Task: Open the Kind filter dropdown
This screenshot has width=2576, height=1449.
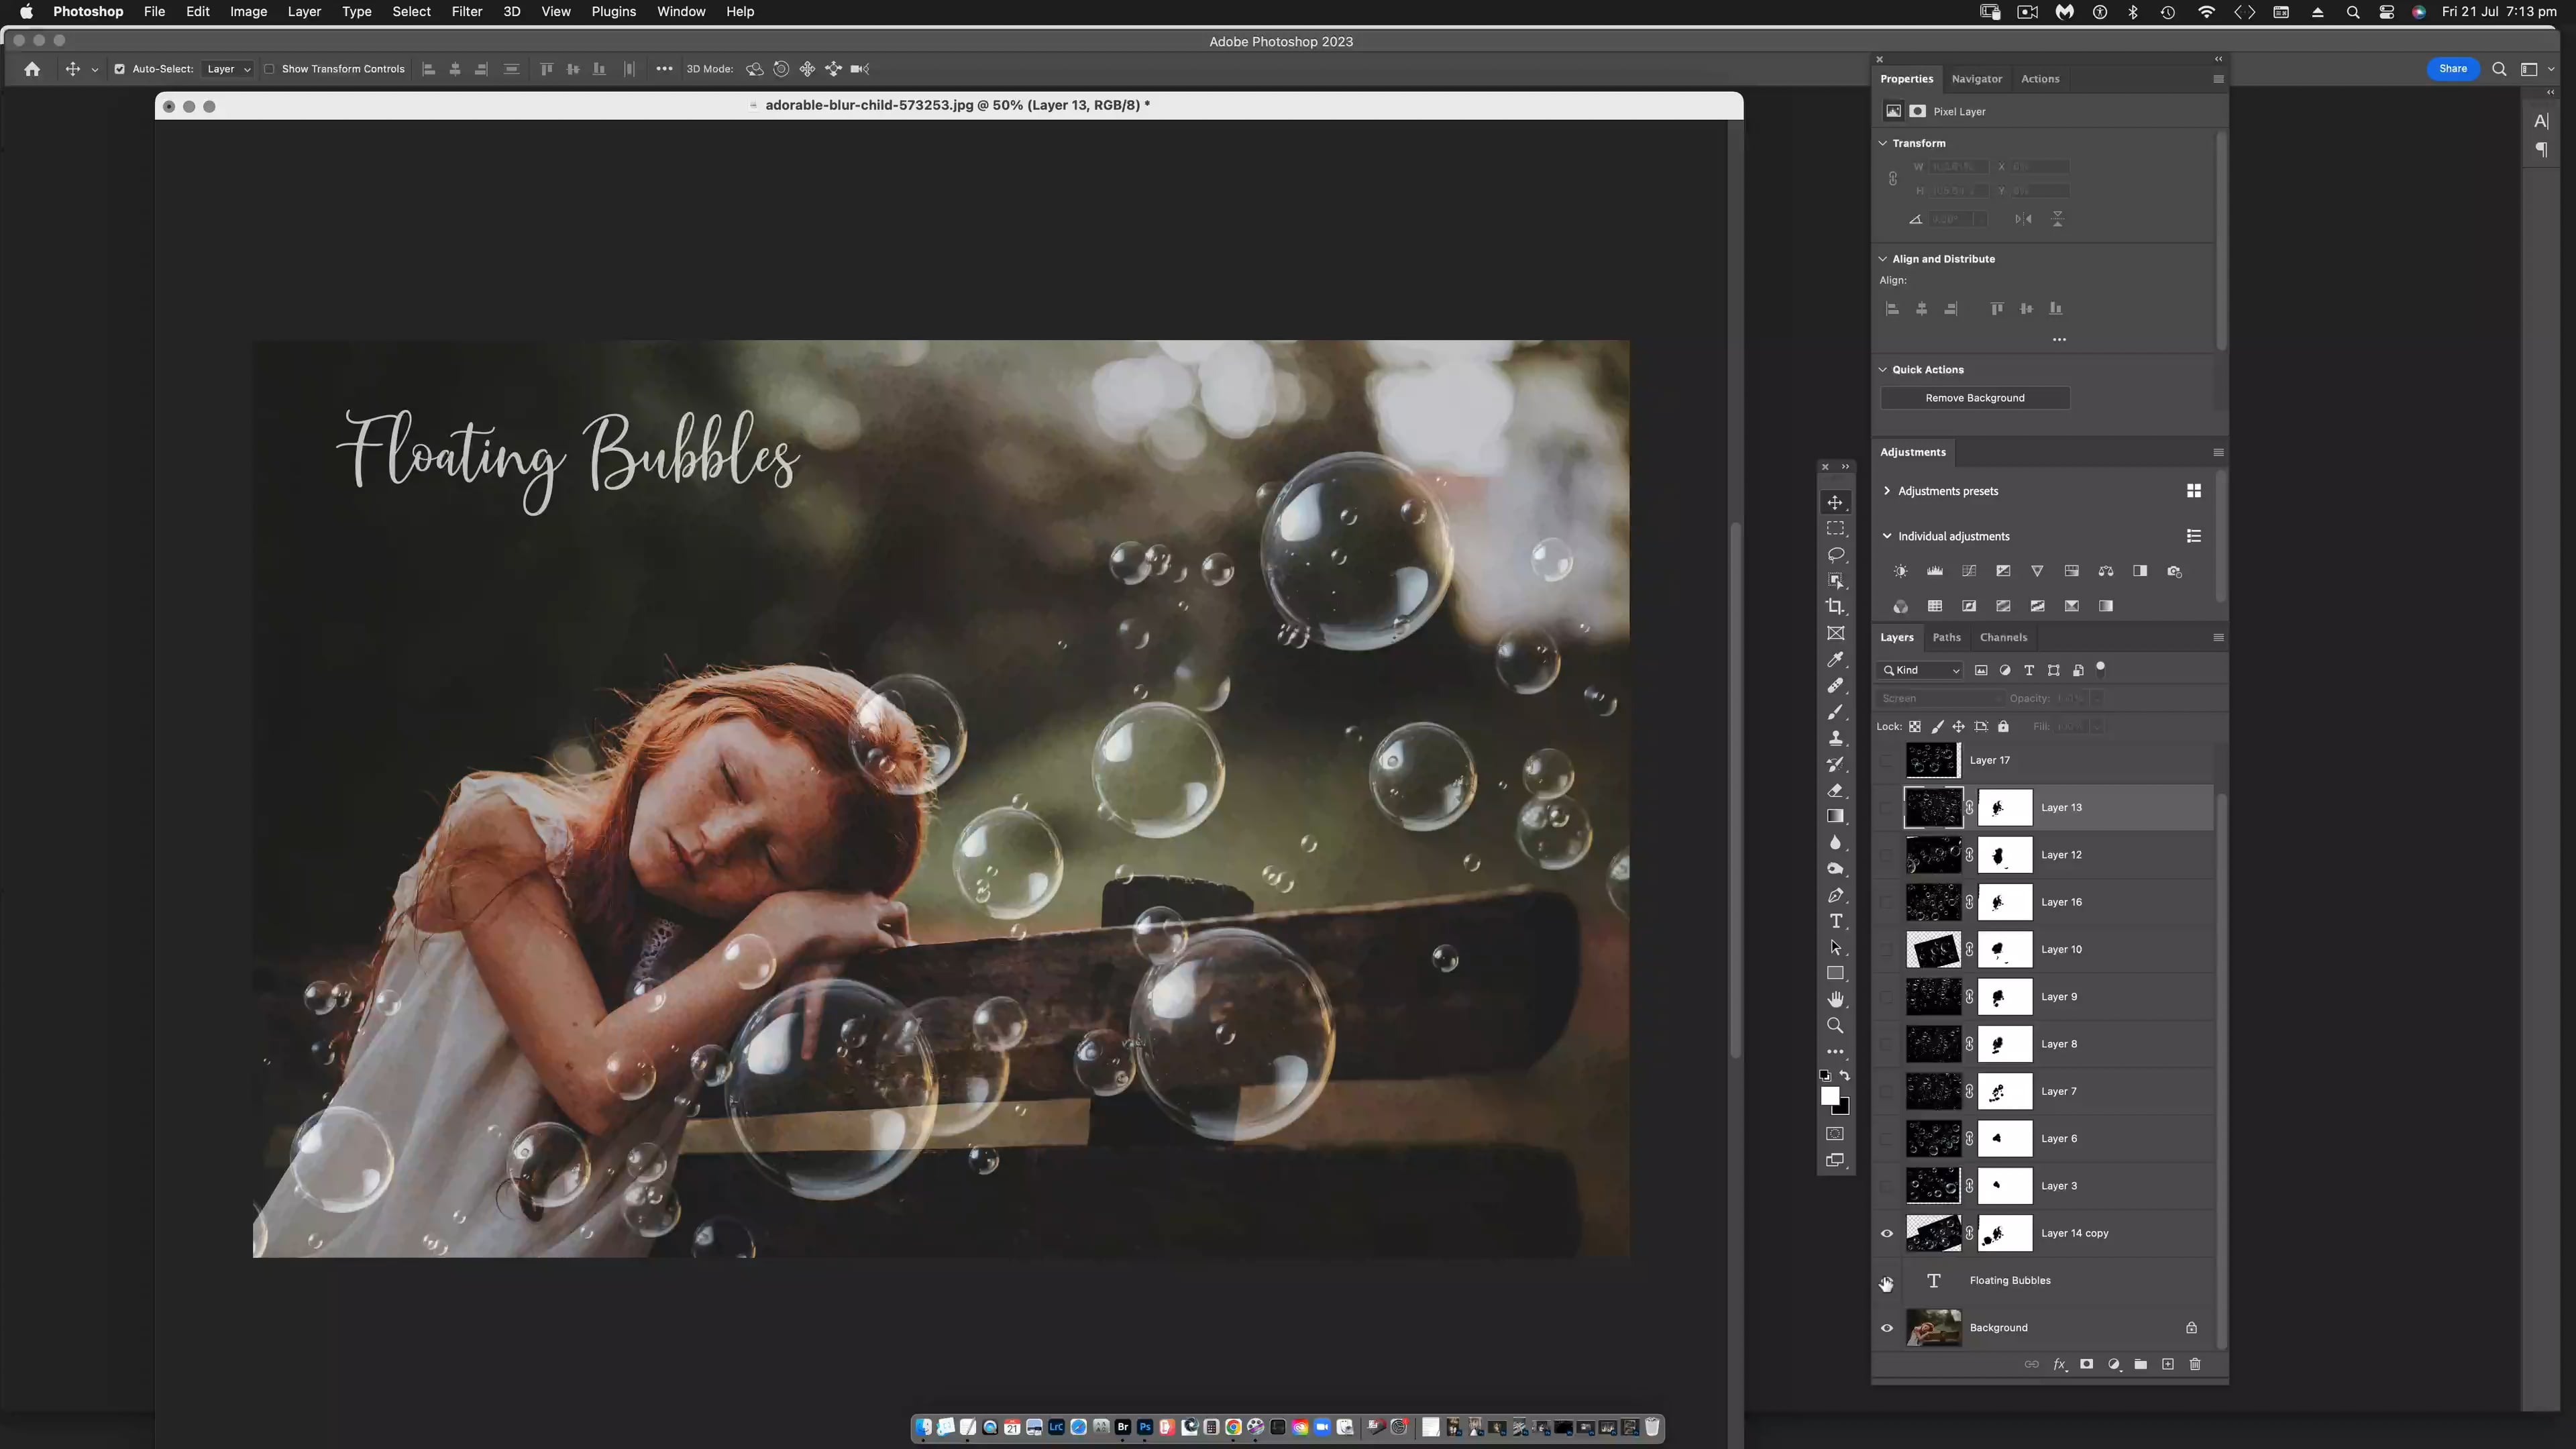Action: [1920, 670]
